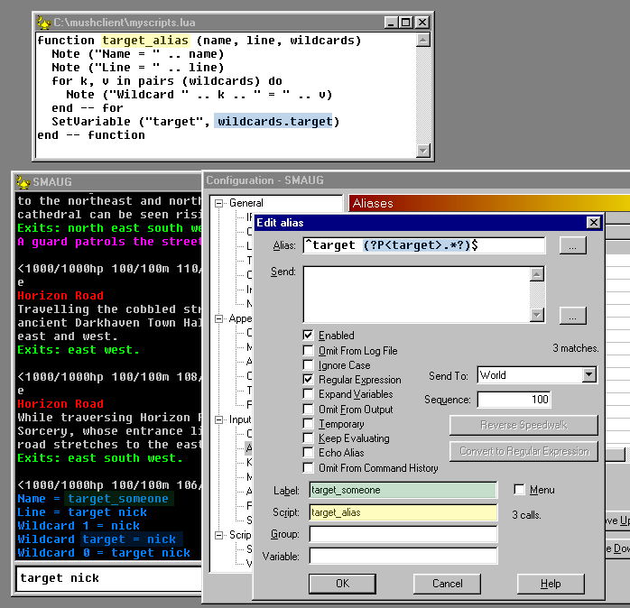Screen dimensions: 630x608
Task: Collapse the Input tree node
Action: click(x=218, y=419)
